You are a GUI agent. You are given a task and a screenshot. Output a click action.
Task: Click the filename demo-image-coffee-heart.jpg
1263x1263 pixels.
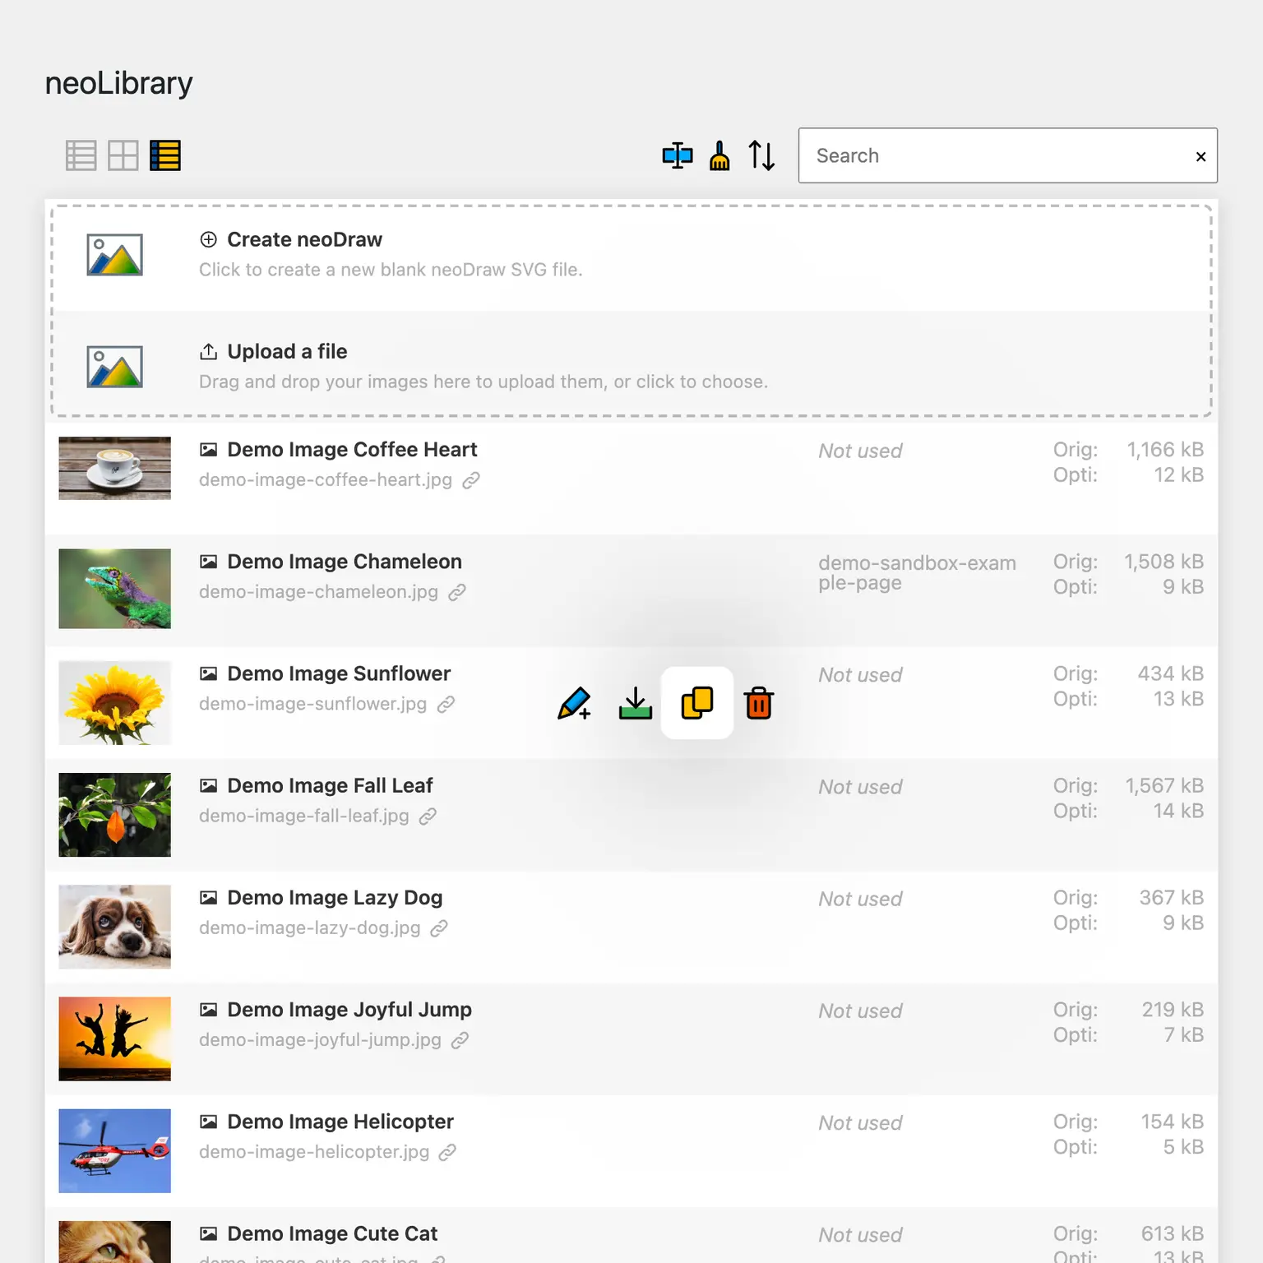(x=326, y=480)
